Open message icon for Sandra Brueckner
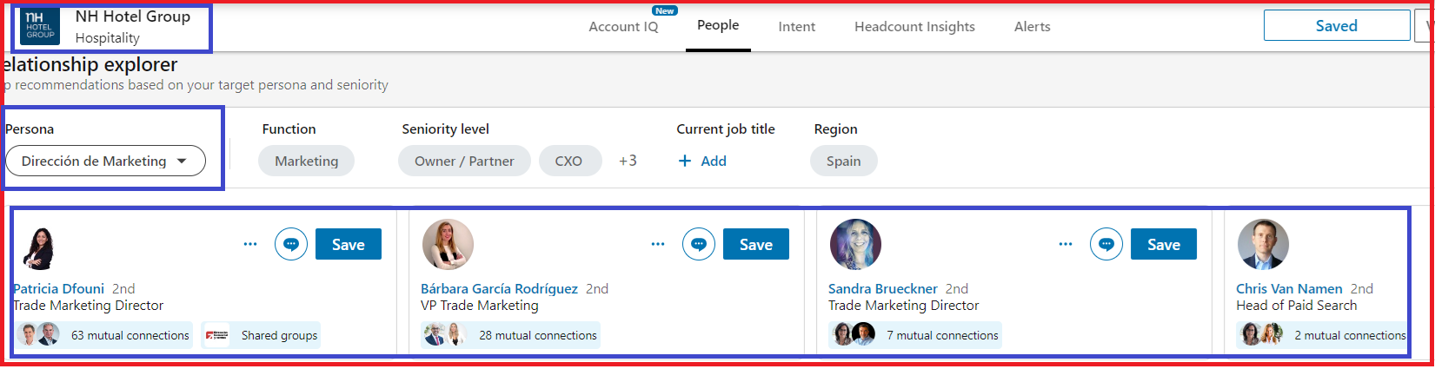The height and width of the screenshot is (369, 1435). [x=1106, y=245]
